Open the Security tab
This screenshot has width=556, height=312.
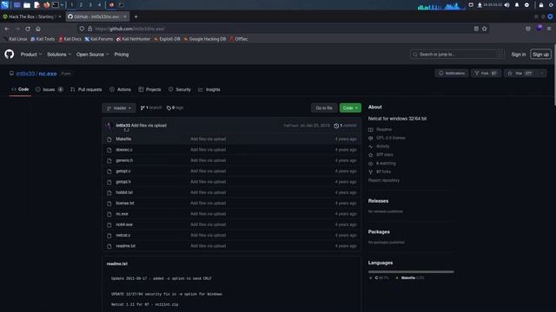pos(180,89)
